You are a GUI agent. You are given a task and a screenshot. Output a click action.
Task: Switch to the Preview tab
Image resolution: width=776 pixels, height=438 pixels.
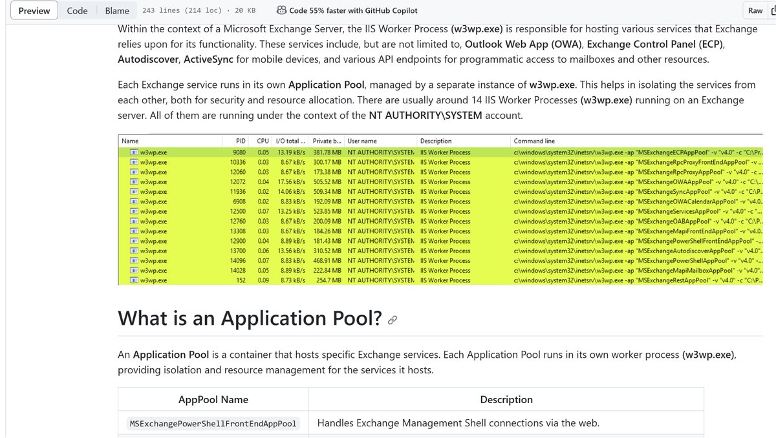34,10
